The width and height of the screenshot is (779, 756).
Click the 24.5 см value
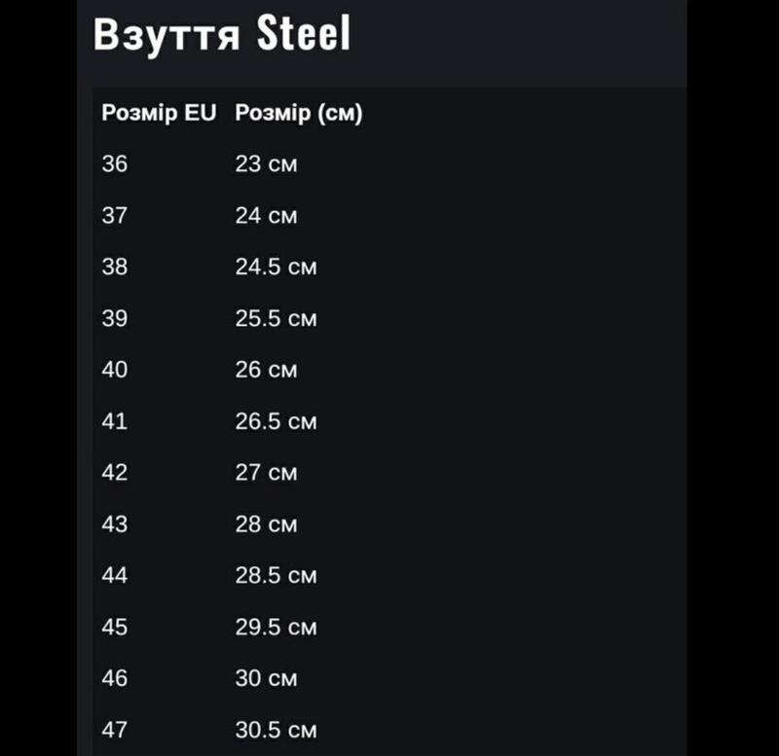coord(276,267)
